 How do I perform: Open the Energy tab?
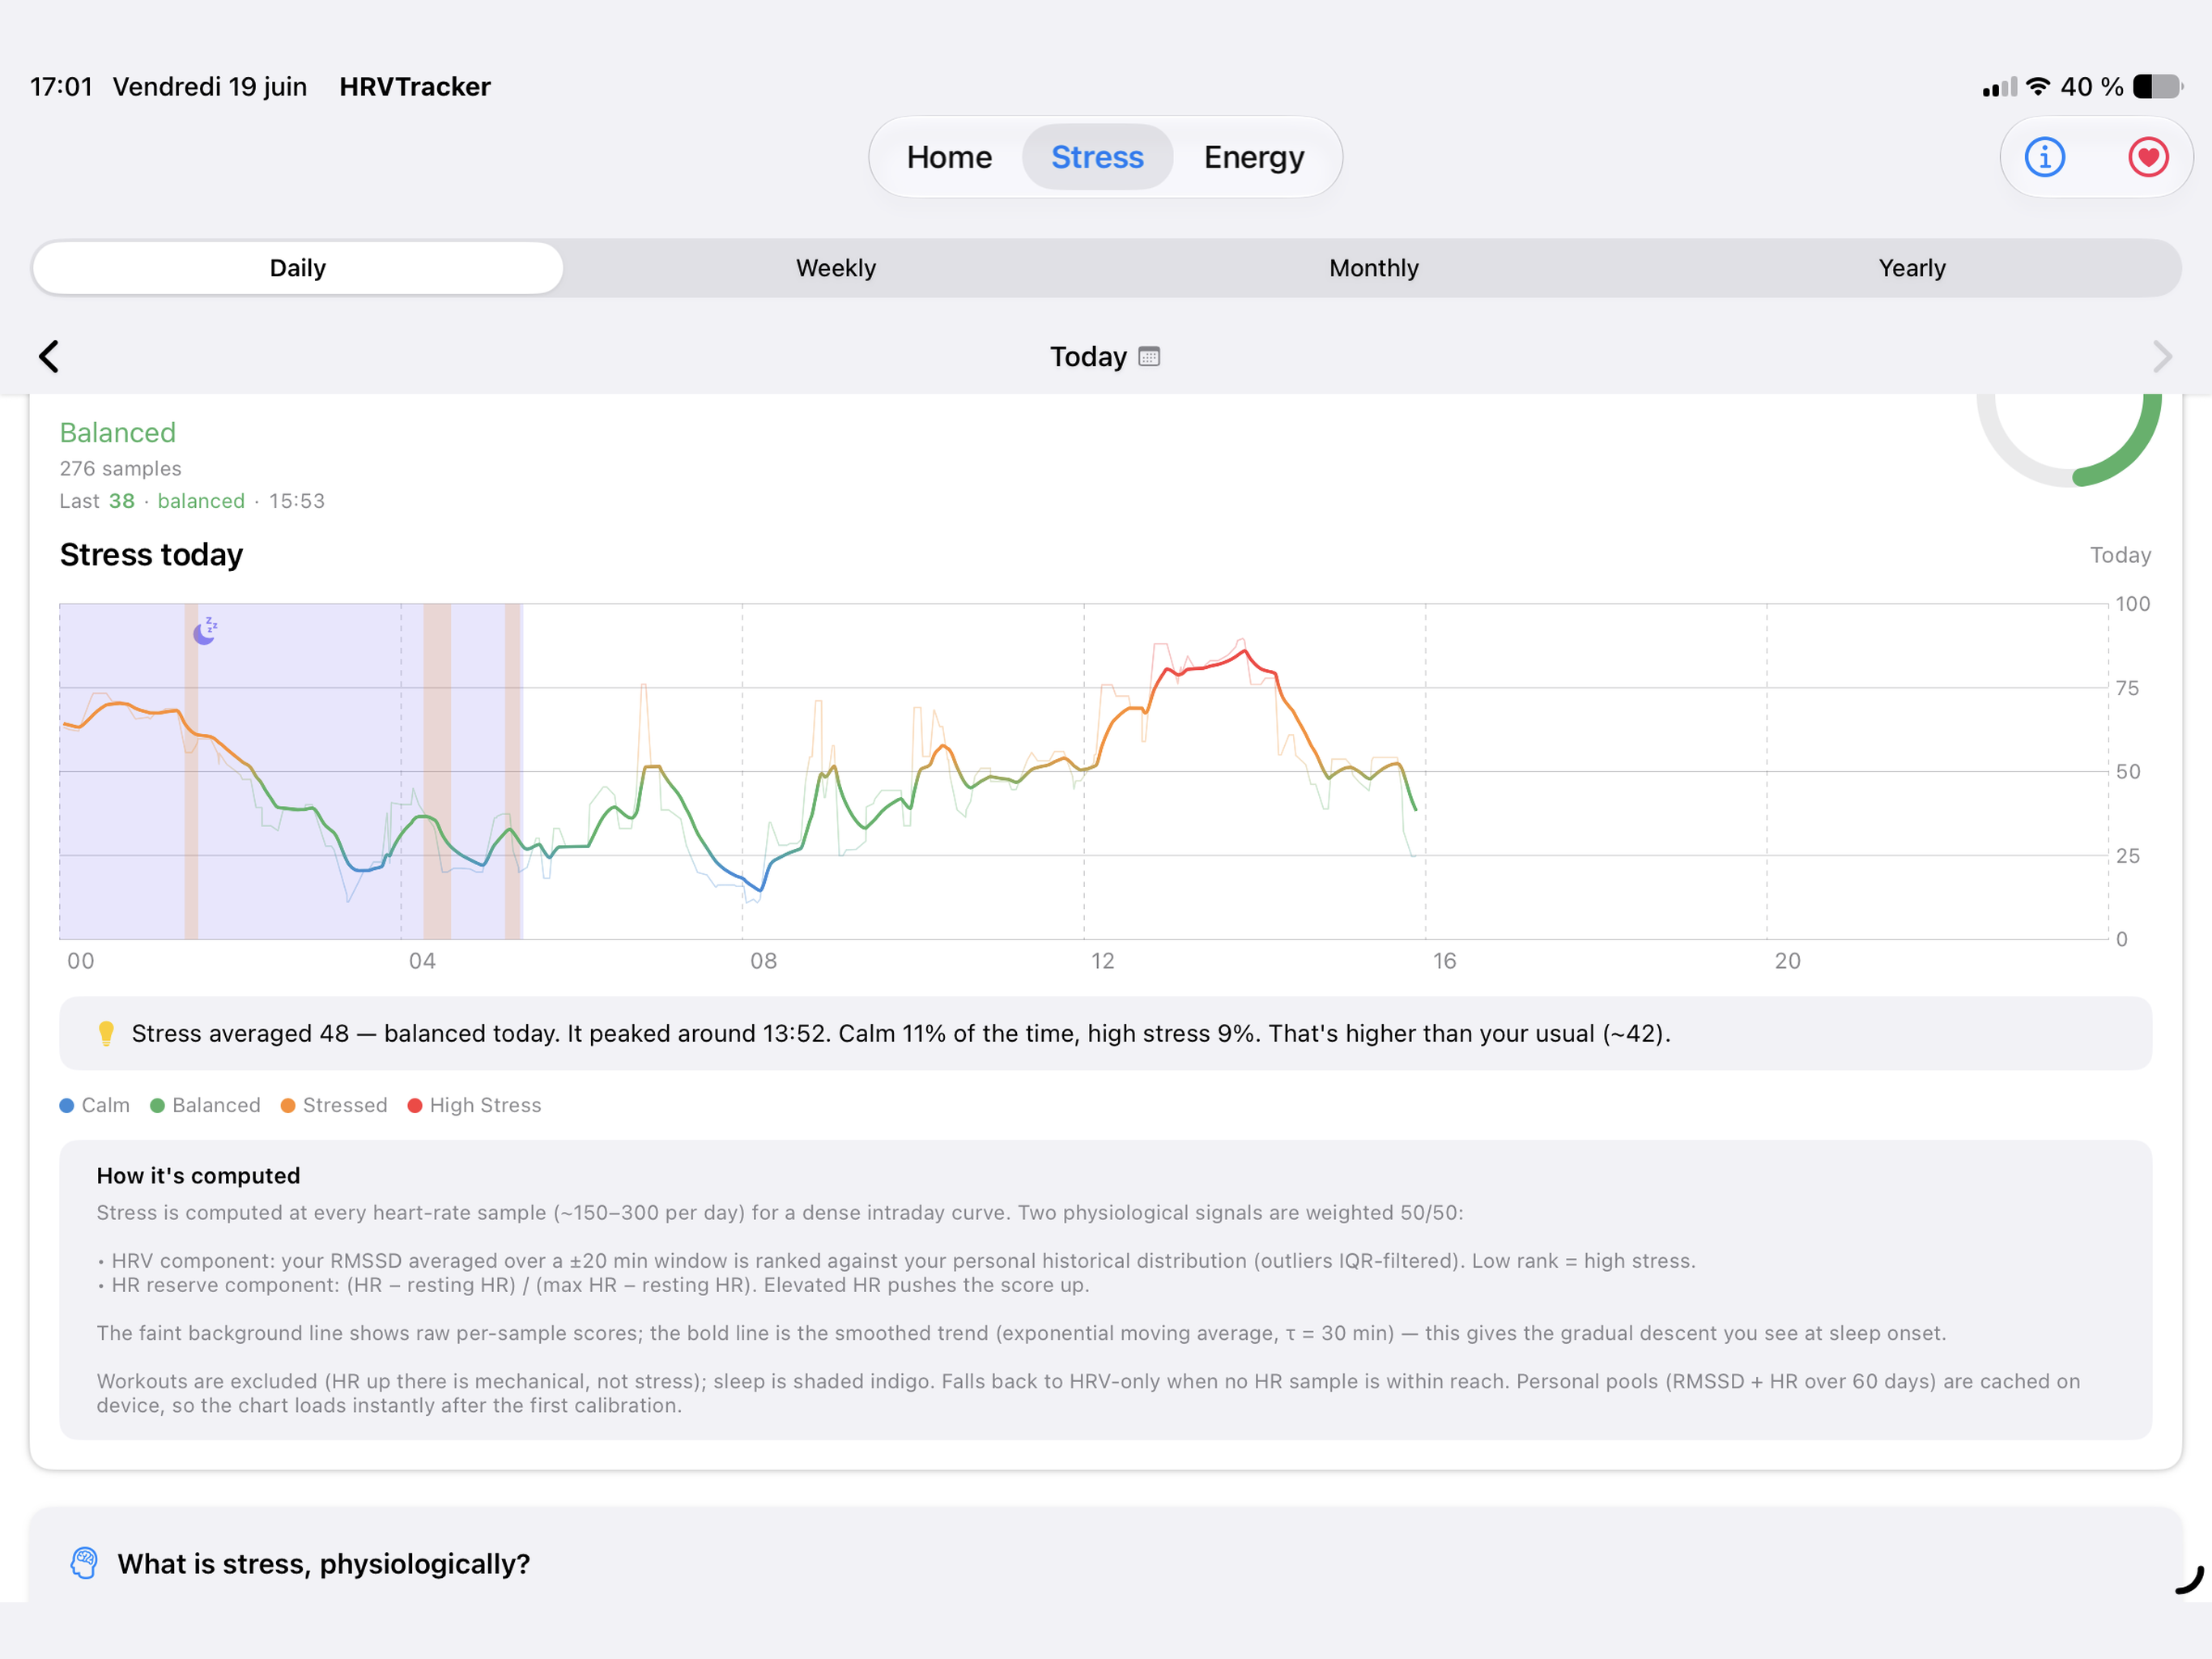[x=1253, y=157]
